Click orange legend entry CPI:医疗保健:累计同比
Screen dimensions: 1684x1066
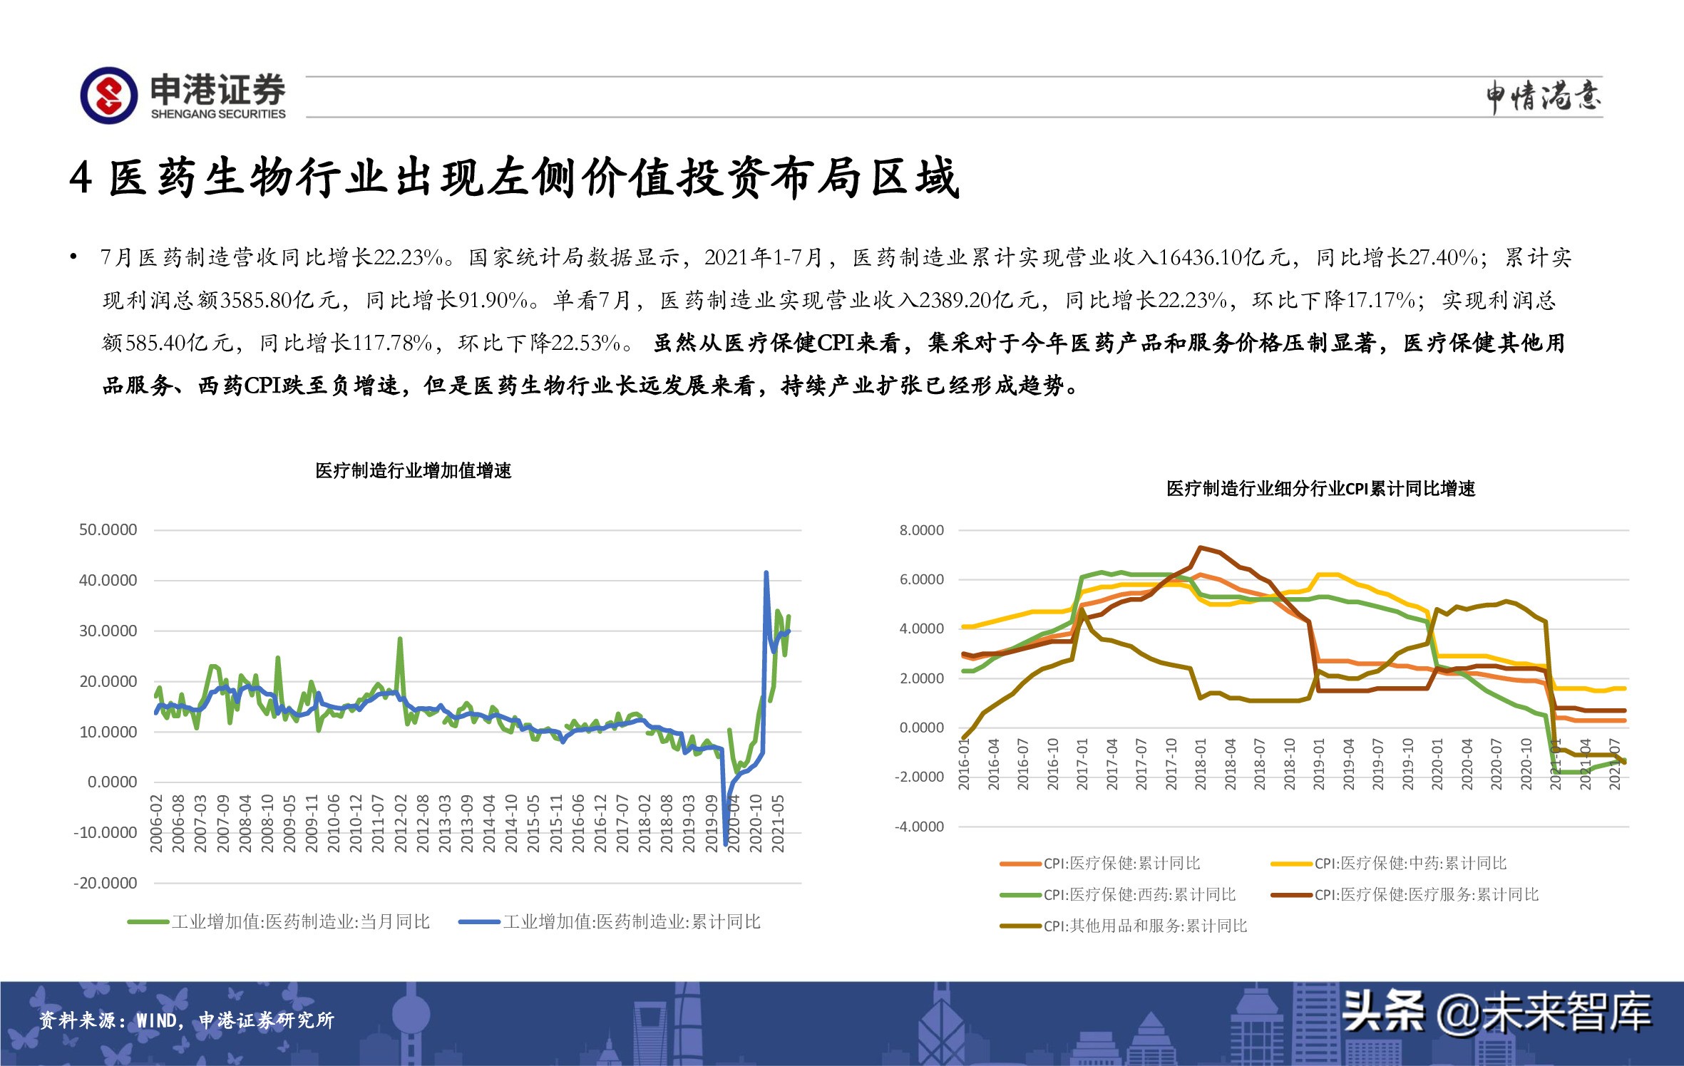1100,864
